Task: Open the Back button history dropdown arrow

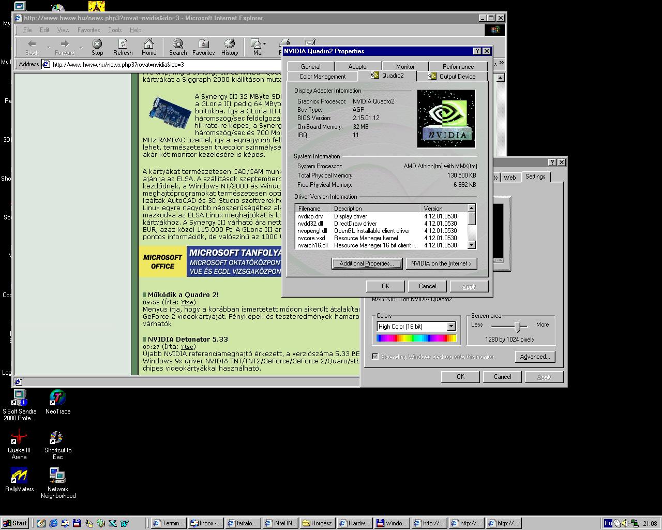Action: pyautogui.click(x=48, y=47)
